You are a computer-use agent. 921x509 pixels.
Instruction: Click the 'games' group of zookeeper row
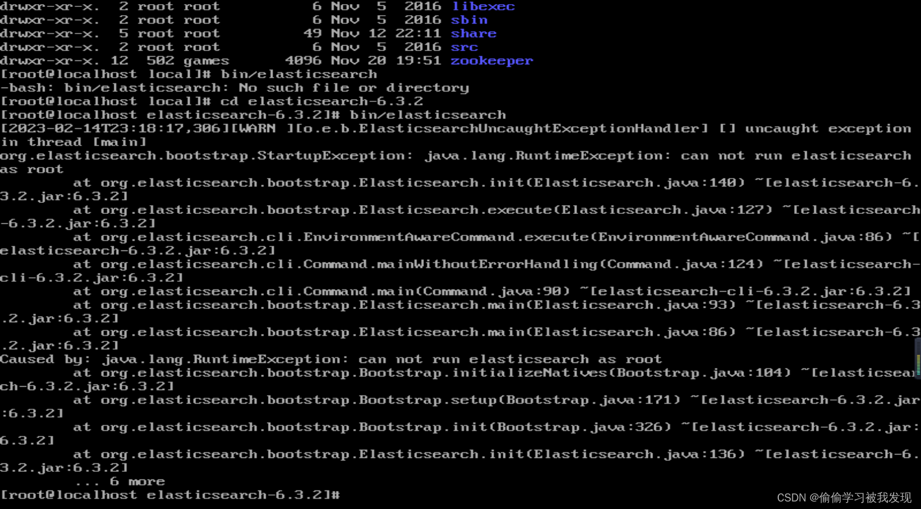206,61
